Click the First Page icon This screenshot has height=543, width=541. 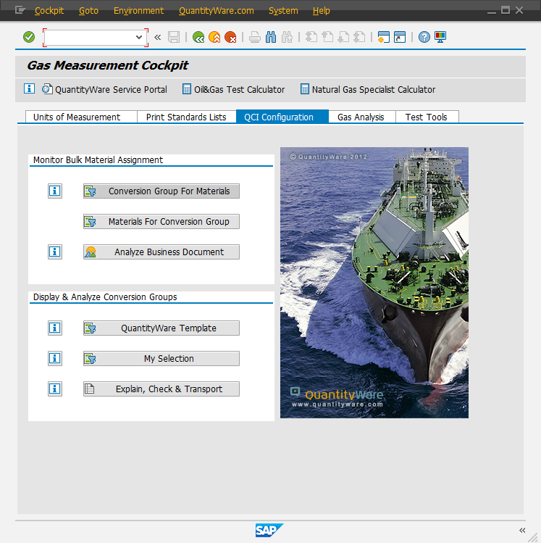click(311, 37)
